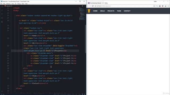This screenshot has height=95, width=170.
Task: Click the 'Project 4' text in the code
Action: coord(68,63)
